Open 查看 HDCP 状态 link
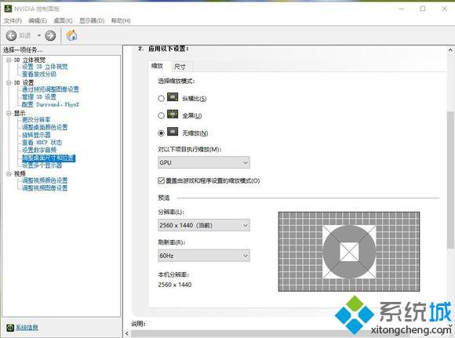Viewport: 455px width, 338px height. tap(42, 142)
